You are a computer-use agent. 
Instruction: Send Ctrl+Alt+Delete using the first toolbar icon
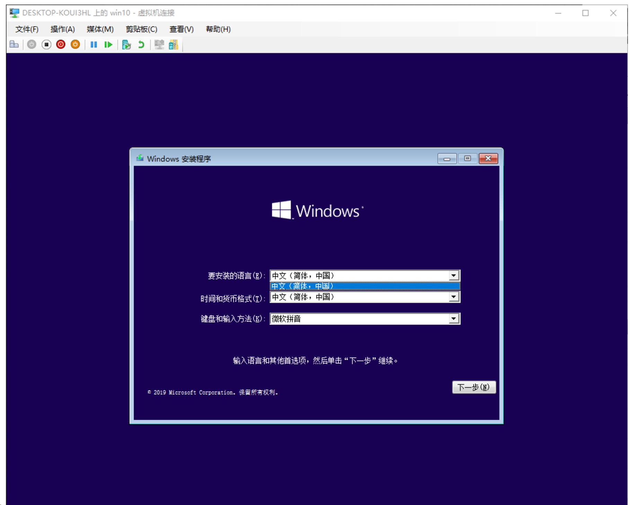tap(14, 44)
